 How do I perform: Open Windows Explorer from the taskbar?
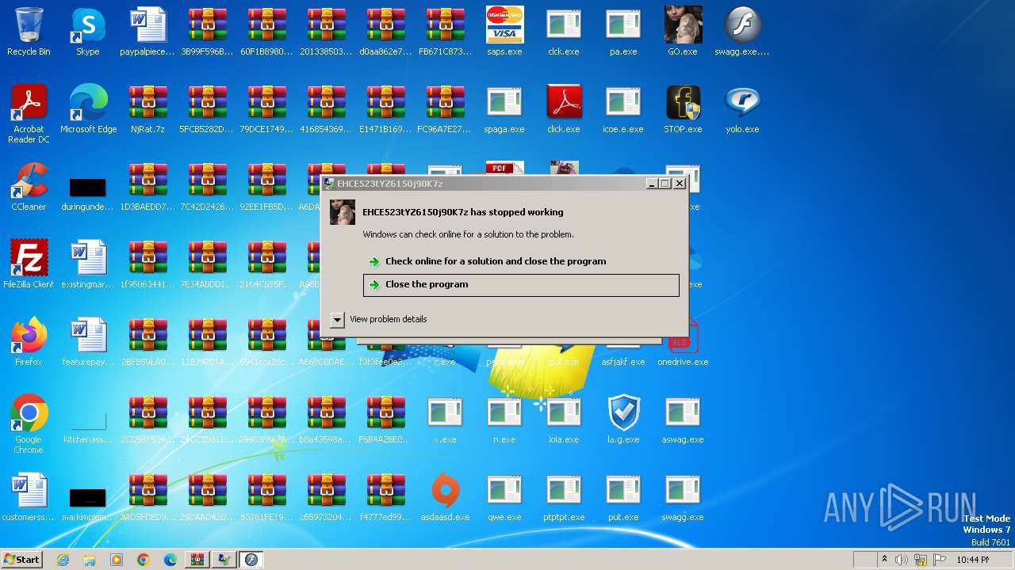pos(90,560)
